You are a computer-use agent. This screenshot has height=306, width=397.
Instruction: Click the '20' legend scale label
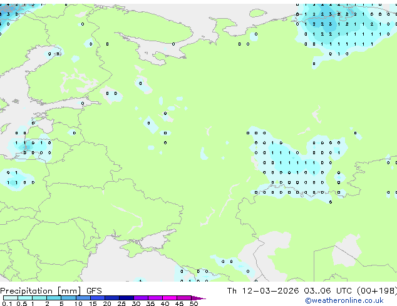tap(107, 304)
